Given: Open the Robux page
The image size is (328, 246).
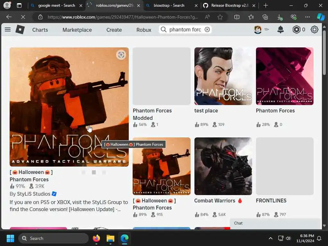Looking at the screenshot, I should point(144,30).
